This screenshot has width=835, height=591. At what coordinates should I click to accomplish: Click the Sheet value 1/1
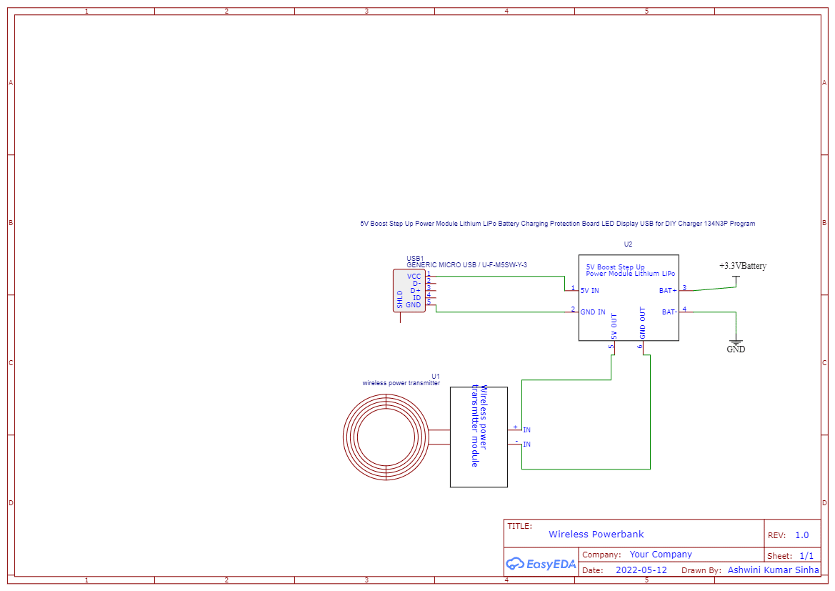[806, 556]
